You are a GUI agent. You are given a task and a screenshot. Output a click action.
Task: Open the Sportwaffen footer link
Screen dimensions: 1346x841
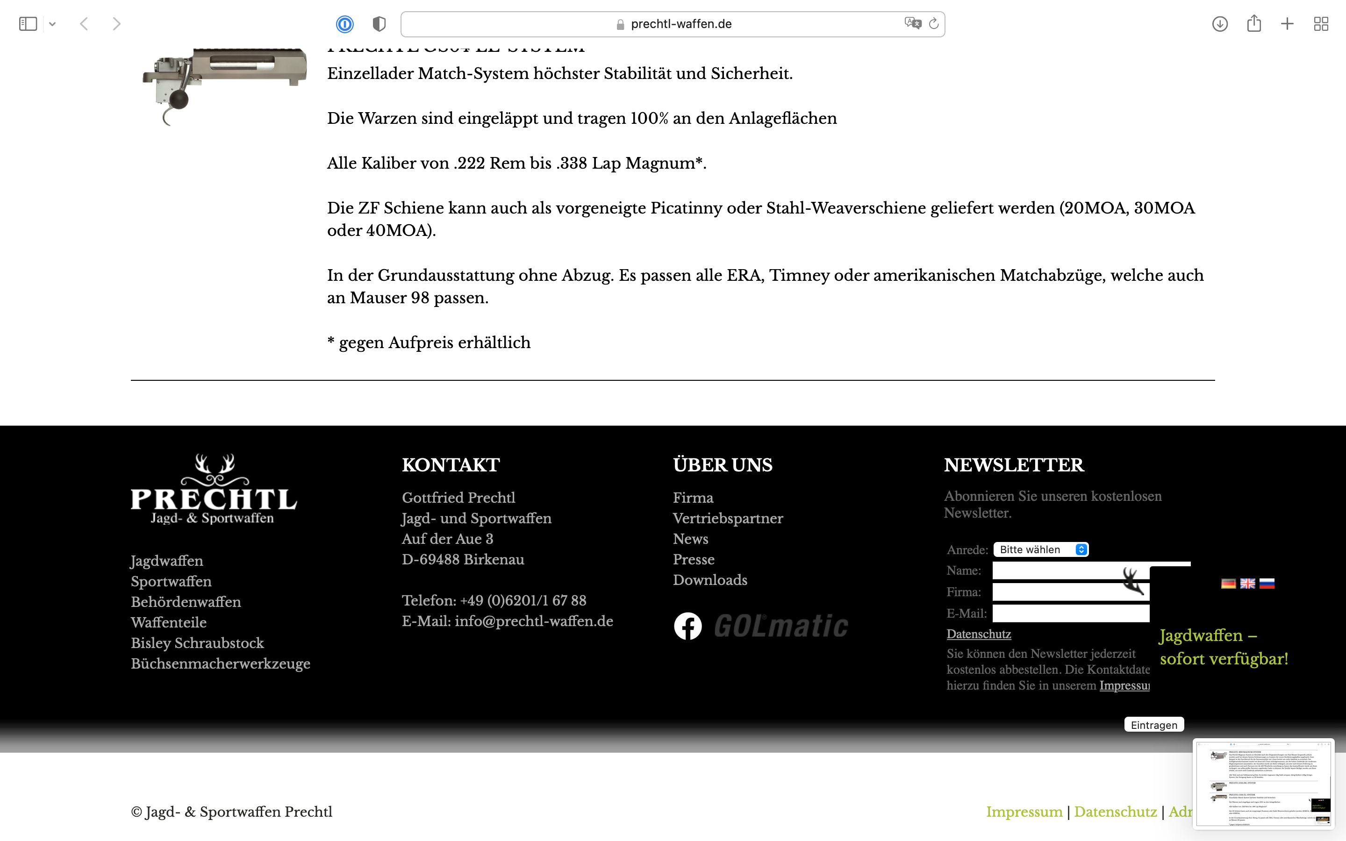click(172, 581)
